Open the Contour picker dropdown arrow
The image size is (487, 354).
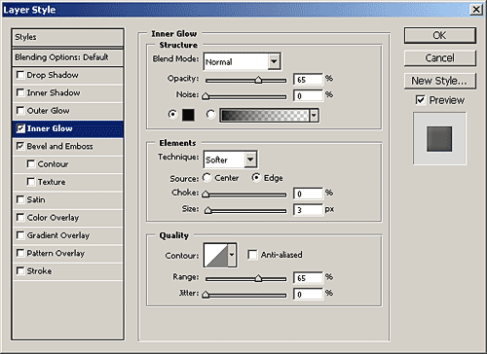[x=232, y=255]
